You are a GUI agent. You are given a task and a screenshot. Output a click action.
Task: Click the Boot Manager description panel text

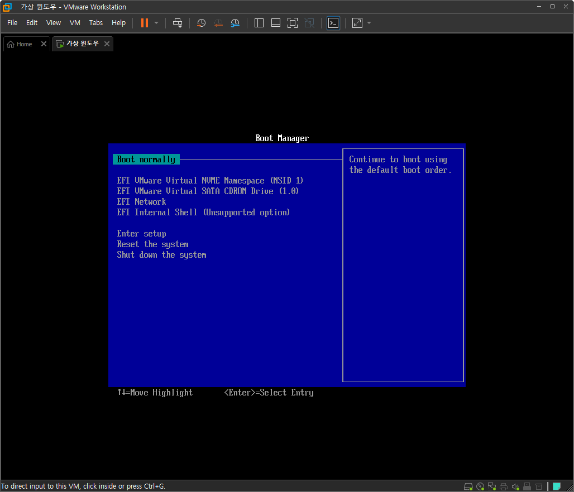(400, 165)
